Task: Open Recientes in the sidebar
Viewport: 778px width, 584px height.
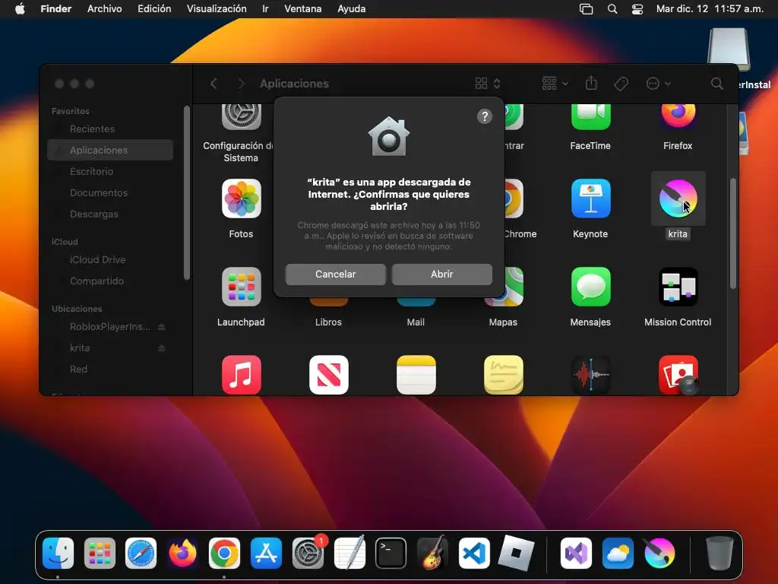Action: tap(110, 129)
